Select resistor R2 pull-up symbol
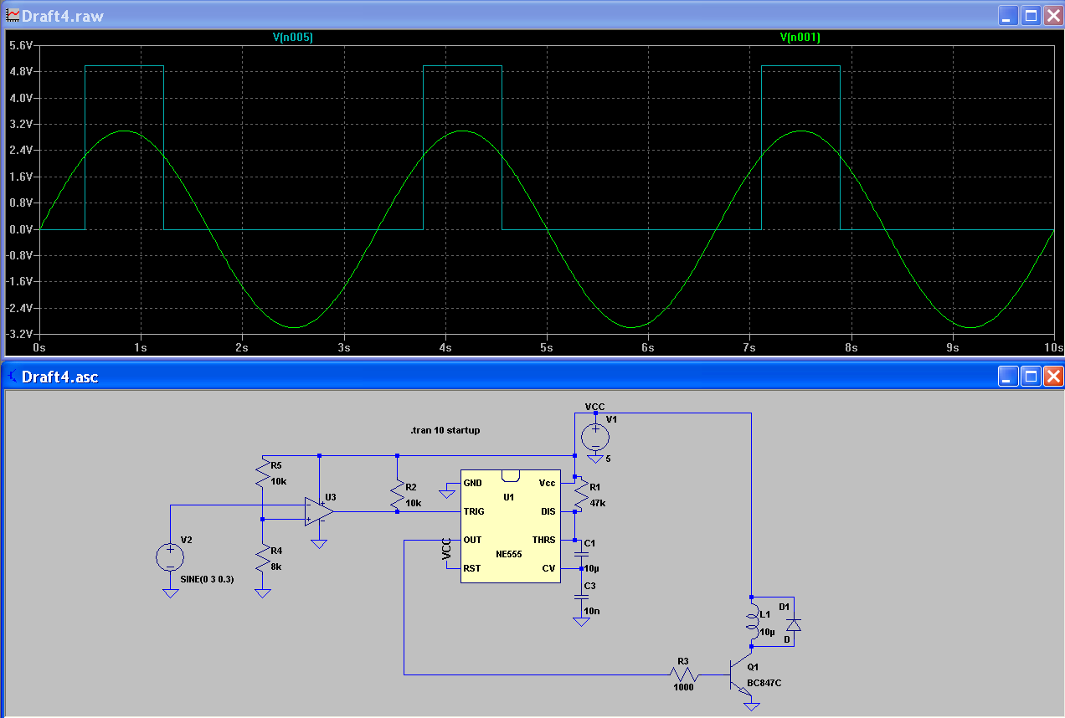Image resolution: width=1065 pixels, height=718 pixels. (x=397, y=495)
